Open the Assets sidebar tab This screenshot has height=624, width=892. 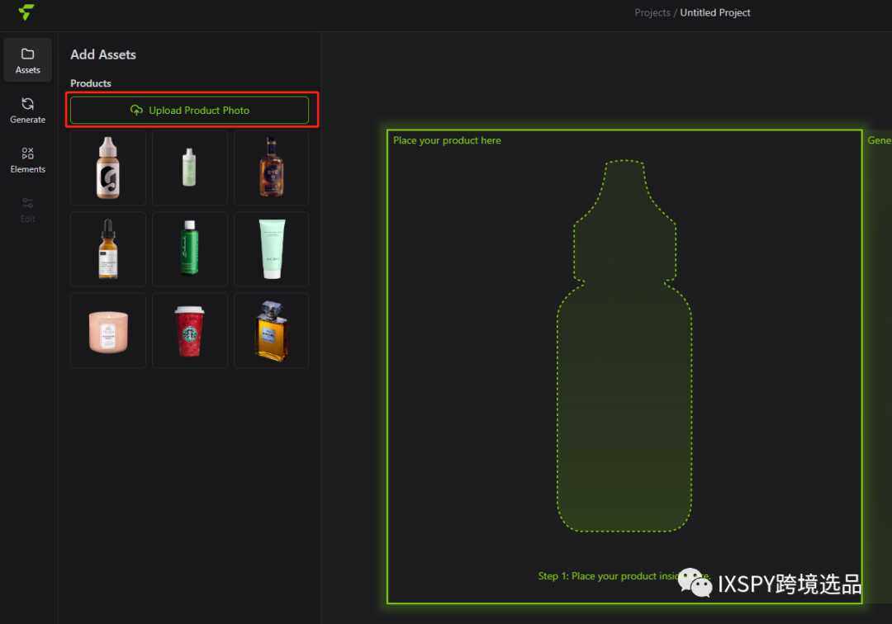[x=27, y=61]
